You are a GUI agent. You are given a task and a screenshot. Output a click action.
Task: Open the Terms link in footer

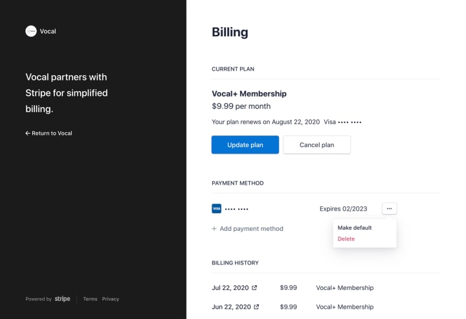pos(90,299)
